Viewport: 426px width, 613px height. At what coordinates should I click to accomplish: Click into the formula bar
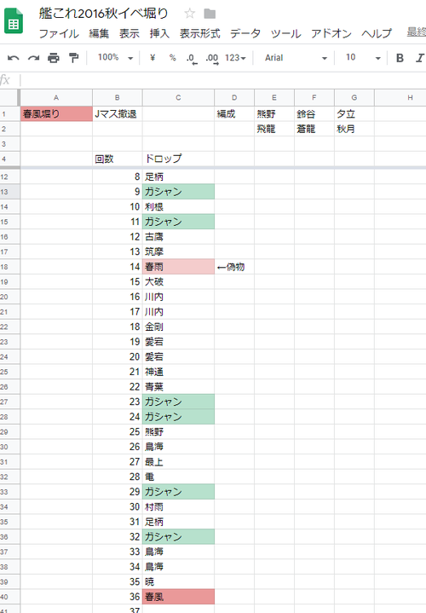coord(222,80)
